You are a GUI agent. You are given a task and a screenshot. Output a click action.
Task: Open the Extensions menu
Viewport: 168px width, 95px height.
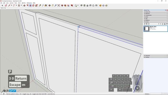29,3
